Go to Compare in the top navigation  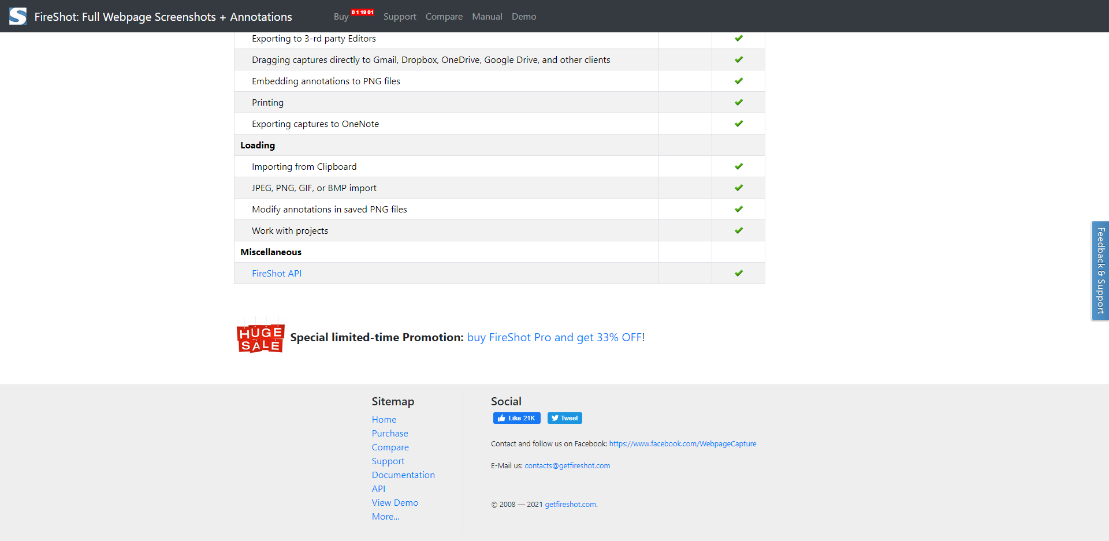[444, 17]
